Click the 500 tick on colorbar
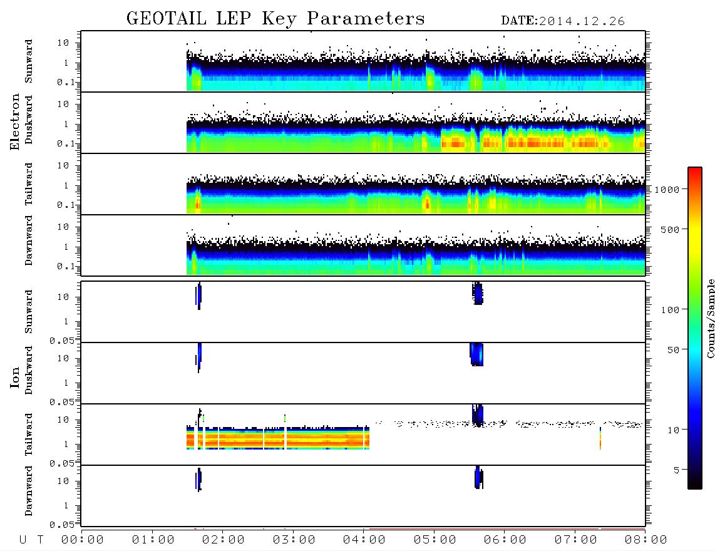715x551 pixels. click(670, 229)
